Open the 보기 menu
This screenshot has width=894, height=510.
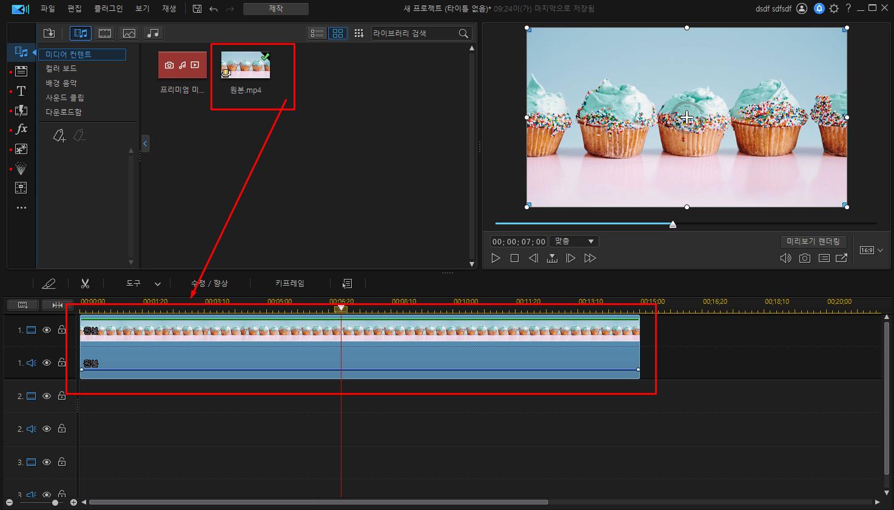point(143,8)
